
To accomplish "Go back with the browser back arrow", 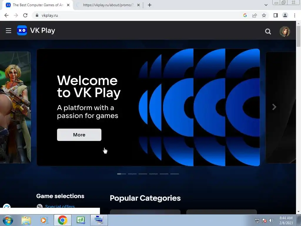I will [6, 15].
